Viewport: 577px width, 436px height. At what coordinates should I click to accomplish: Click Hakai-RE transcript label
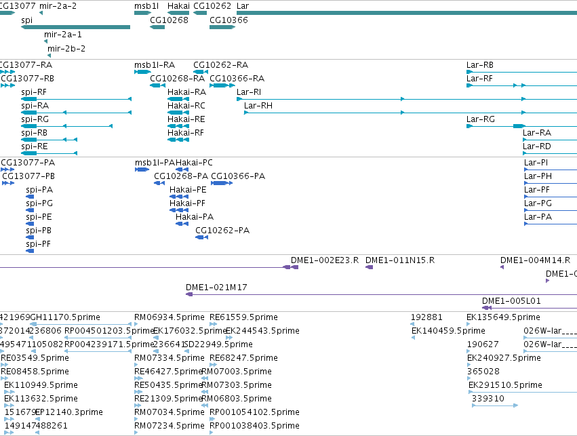click(186, 119)
